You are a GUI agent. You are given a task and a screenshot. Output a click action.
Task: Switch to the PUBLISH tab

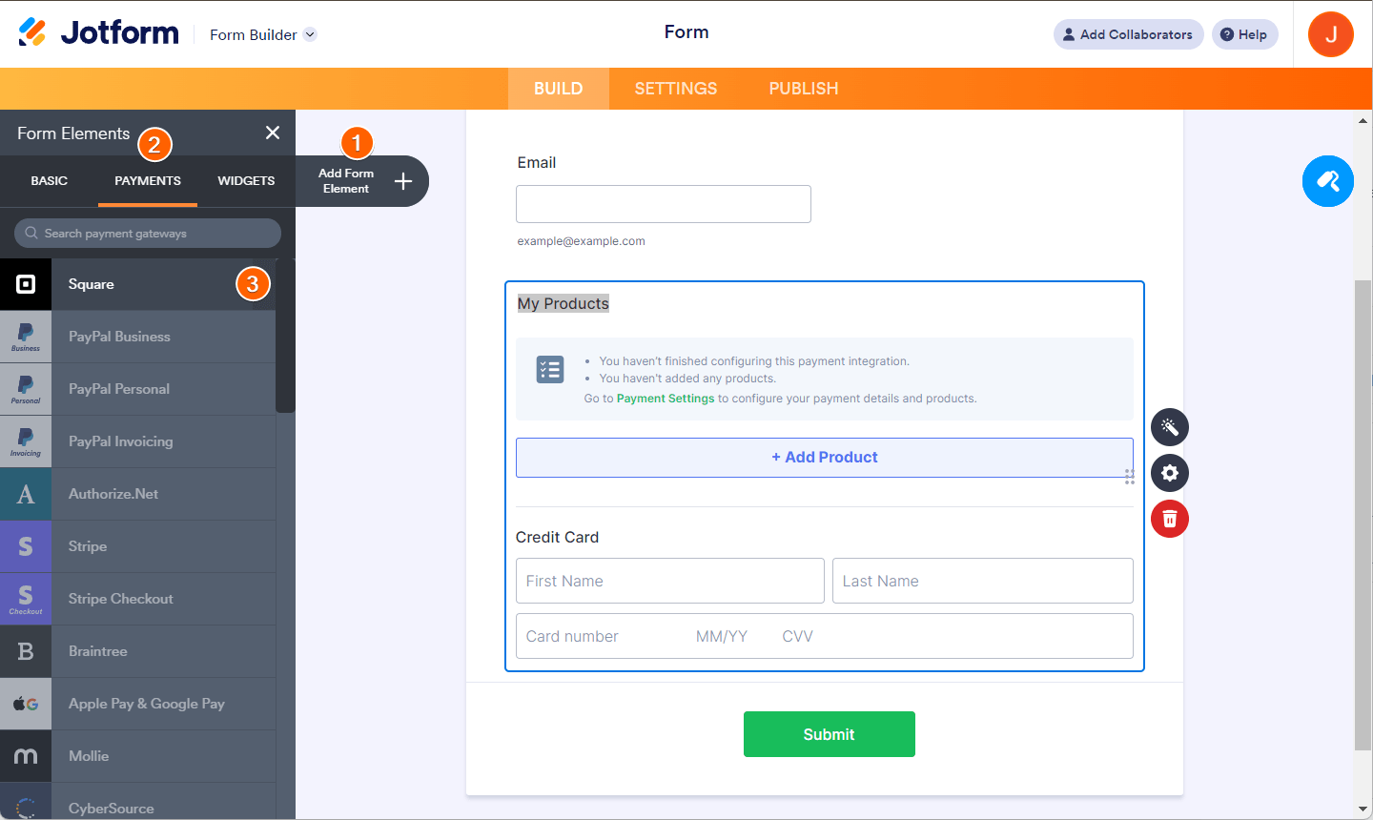click(x=804, y=89)
